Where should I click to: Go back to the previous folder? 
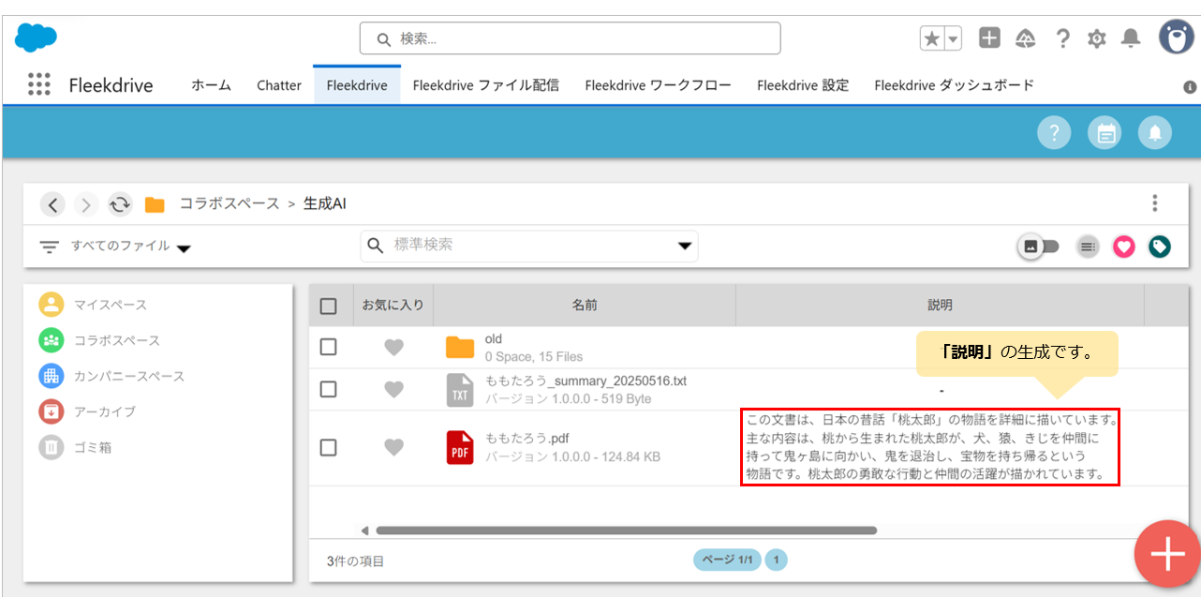(53, 204)
